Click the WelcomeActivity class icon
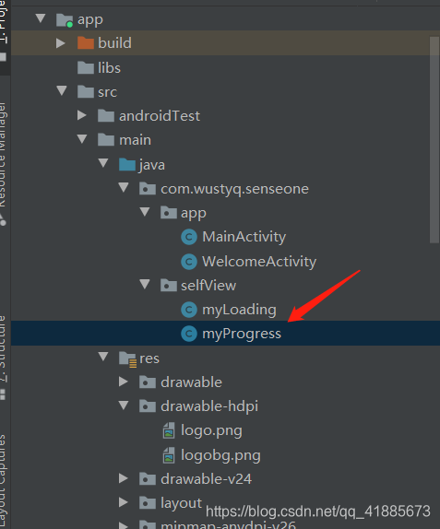Viewport: 440px width, 529px height. coord(189,262)
